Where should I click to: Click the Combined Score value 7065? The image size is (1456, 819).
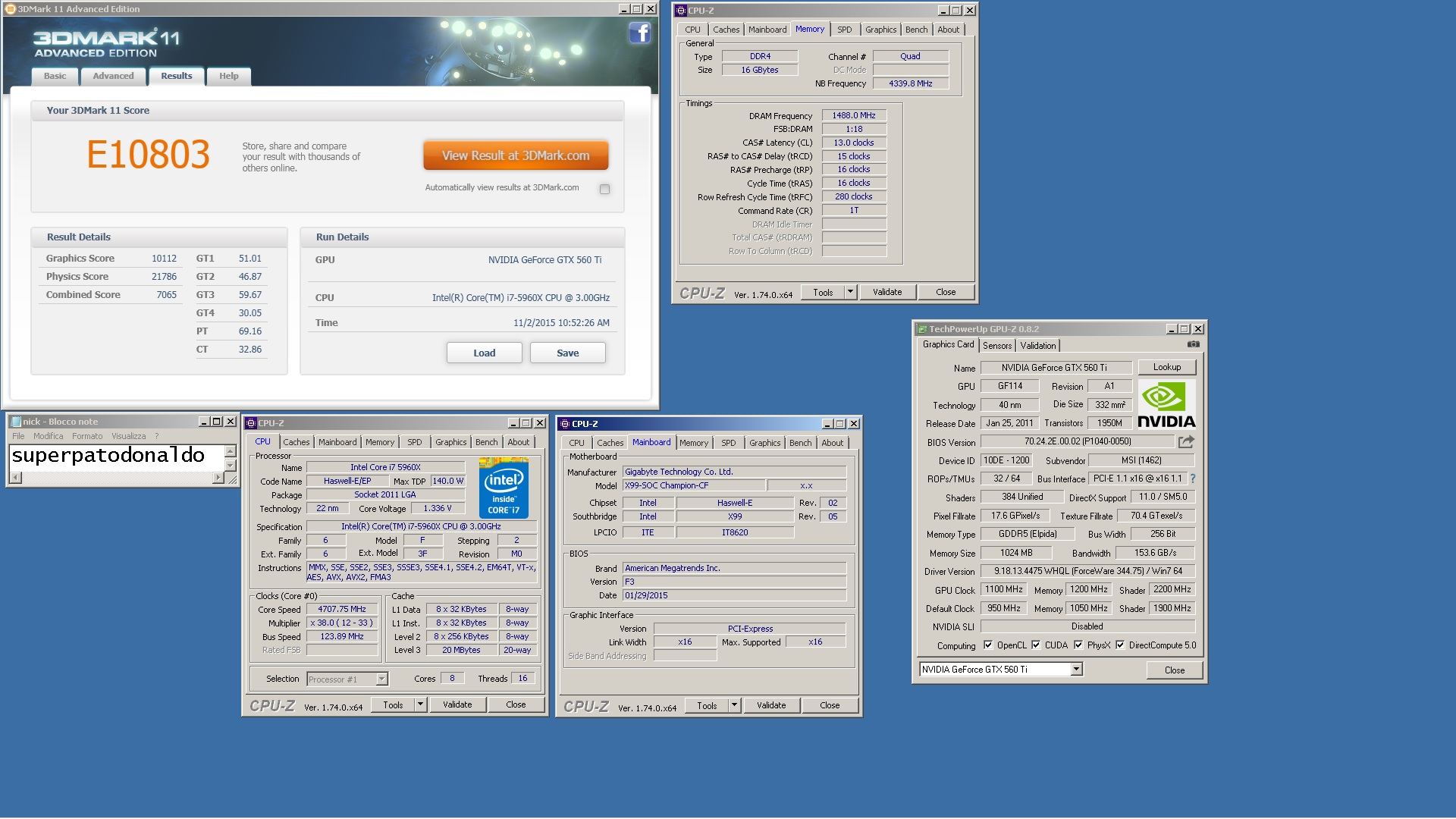click(167, 295)
